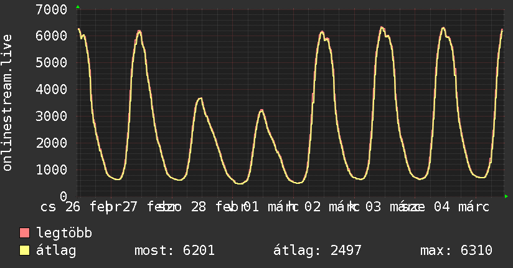This screenshot has width=513, height=268.
Task: Click the green arrow ending the x-axis
Action: (506, 196)
